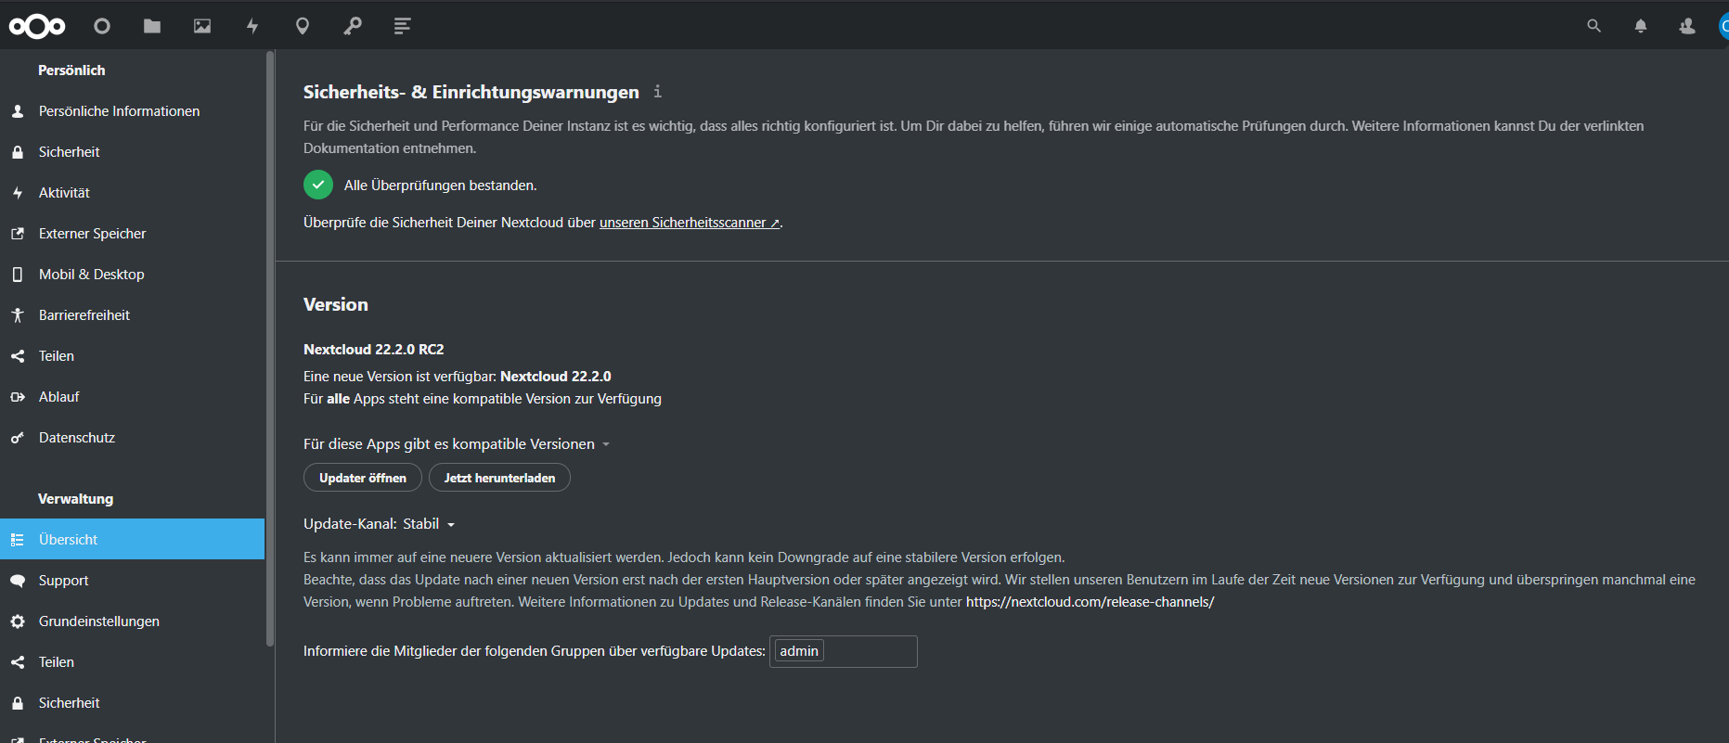
Task: Open the Maps pin icon
Action: point(303,26)
